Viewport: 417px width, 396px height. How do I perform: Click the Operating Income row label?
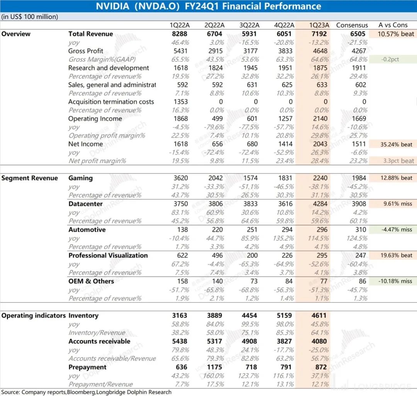tap(95, 119)
